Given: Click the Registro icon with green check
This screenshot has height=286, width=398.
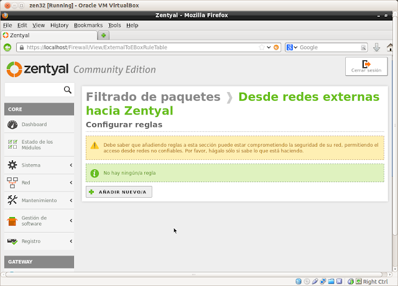Looking at the screenshot, I should tap(12, 241).
